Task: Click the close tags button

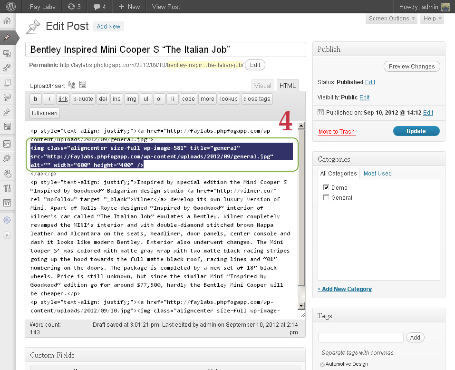Action: click(257, 99)
